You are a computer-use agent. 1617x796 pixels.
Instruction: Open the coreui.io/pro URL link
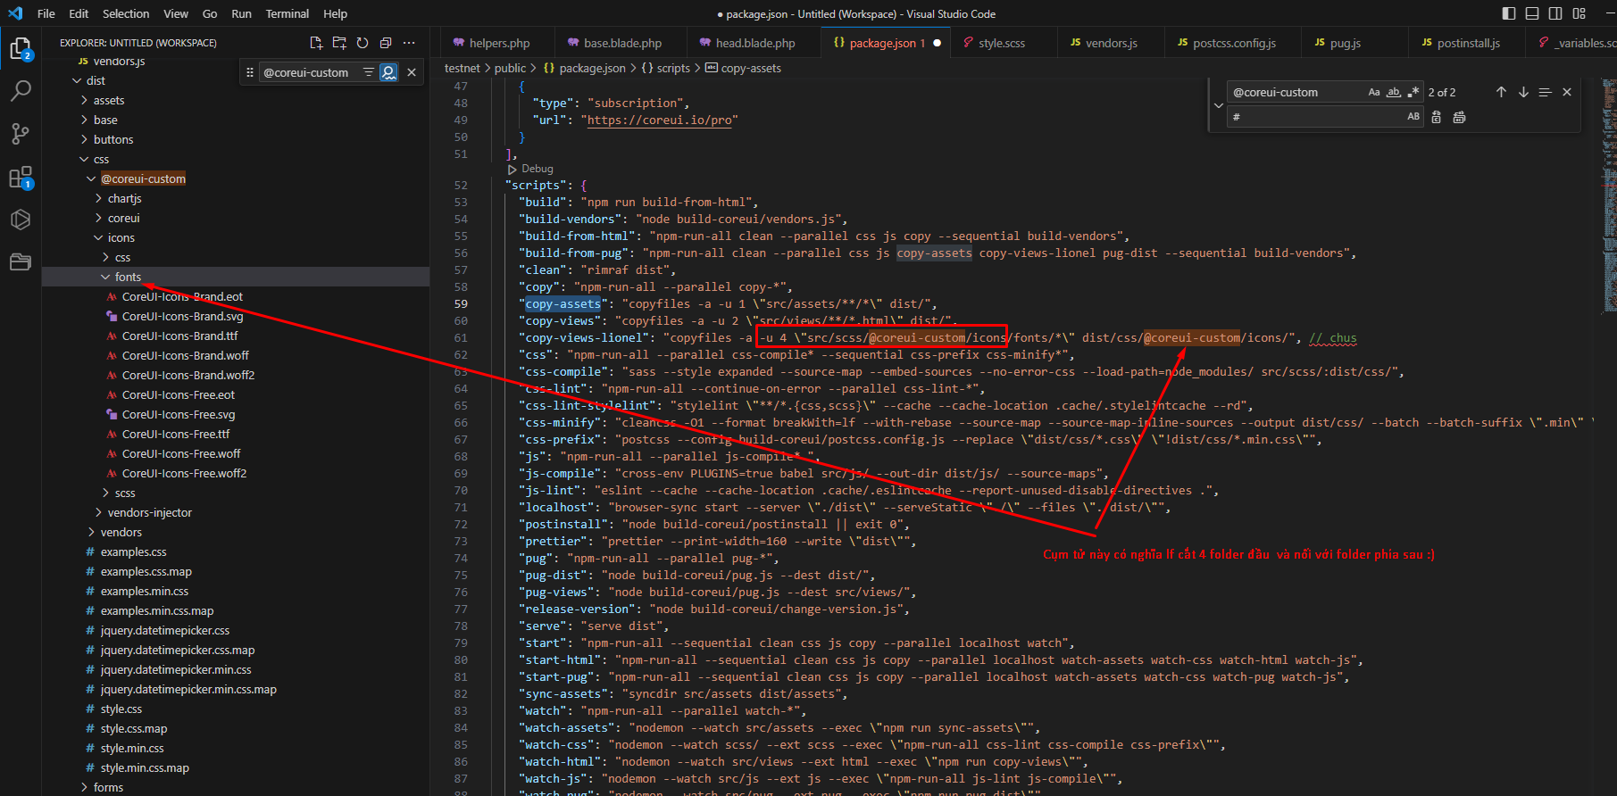662,120
